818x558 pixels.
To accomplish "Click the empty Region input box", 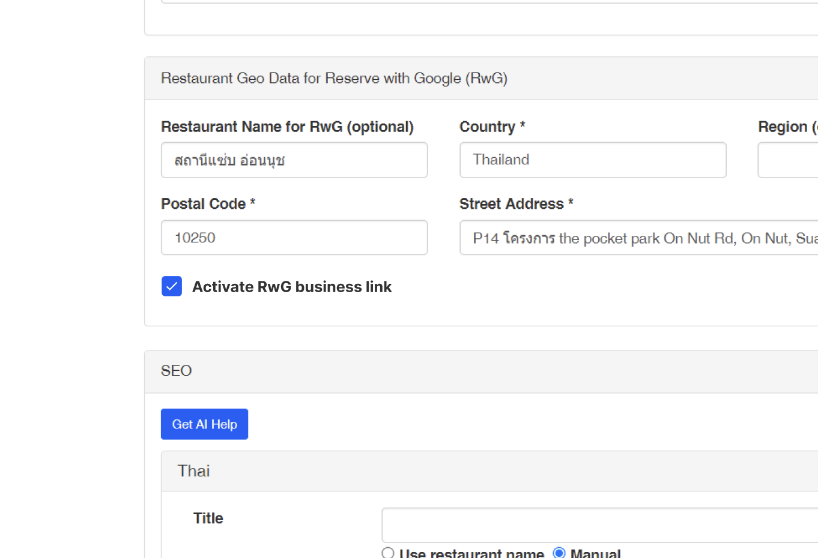I will coord(787,160).
